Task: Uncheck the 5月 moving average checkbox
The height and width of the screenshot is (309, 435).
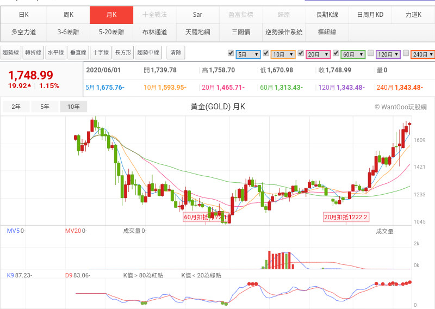Action: click(231, 53)
